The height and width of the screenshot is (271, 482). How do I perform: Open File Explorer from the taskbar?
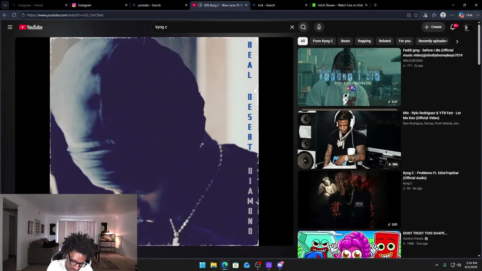[214, 265]
